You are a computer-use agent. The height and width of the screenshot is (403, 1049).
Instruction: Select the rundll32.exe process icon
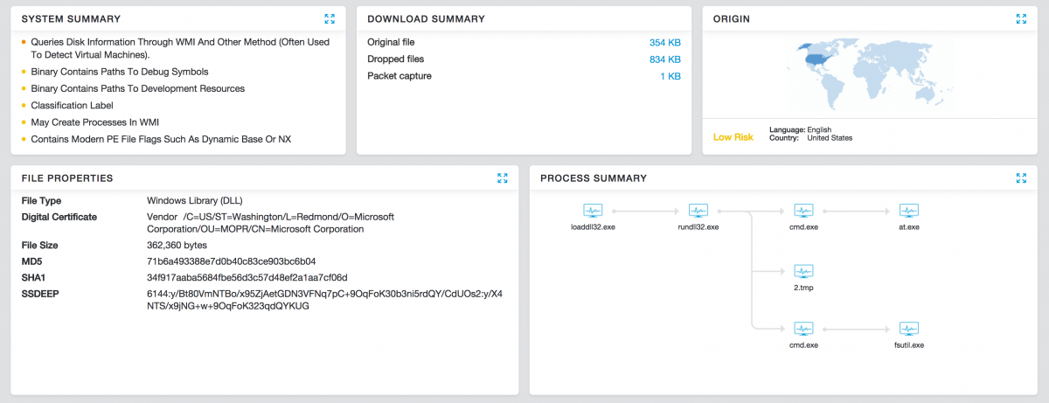698,211
